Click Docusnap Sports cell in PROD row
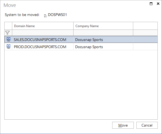Image resolution: width=162 pixels, height=134 pixels. 103,47
